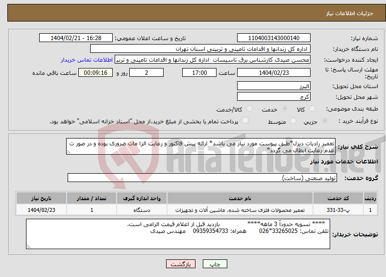Select the کالا radio button
Image resolution: width=386 pixels, height=277 pixels.
(x=312, y=109)
